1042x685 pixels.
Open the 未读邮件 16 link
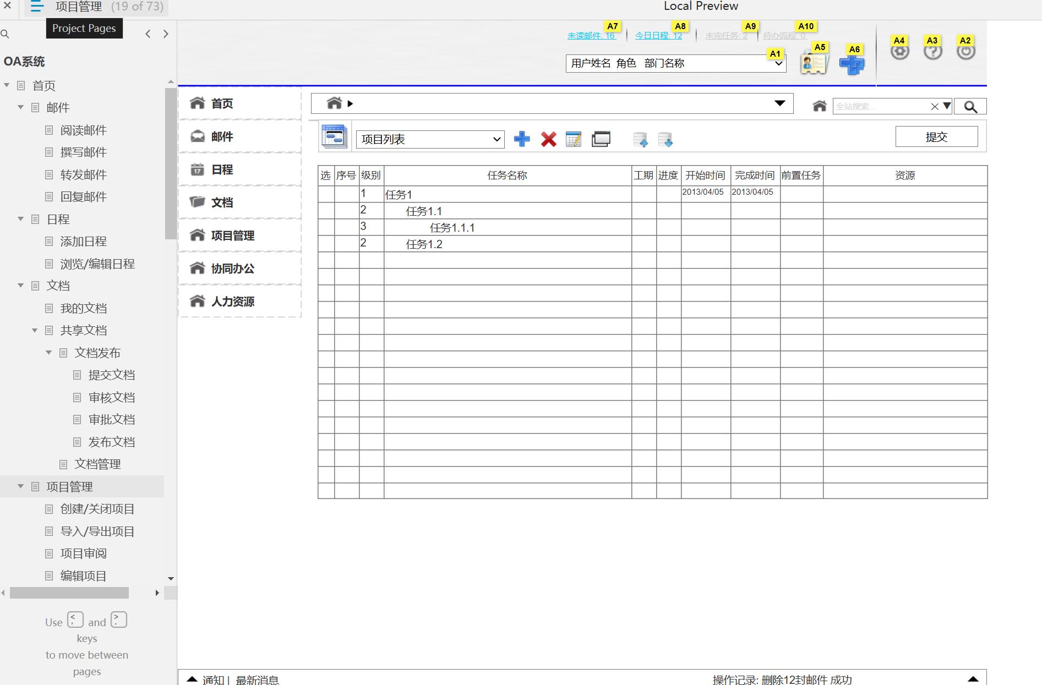click(591, 36)
